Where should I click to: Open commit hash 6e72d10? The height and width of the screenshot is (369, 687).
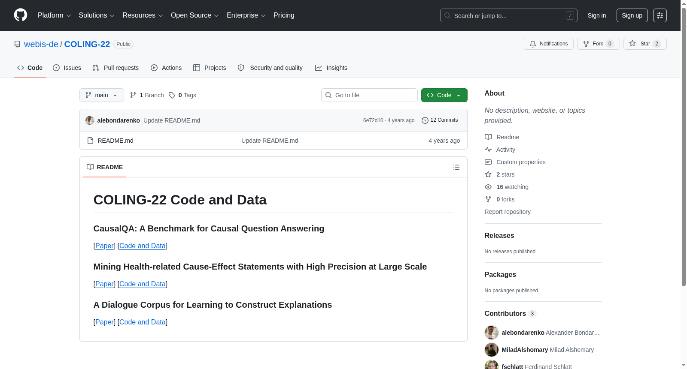point(373,120)
